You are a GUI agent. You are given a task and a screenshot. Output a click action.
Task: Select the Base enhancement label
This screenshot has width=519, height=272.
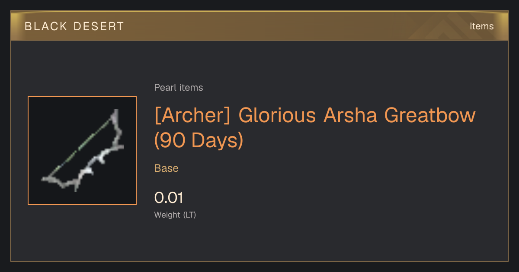(x=167, y=168)
